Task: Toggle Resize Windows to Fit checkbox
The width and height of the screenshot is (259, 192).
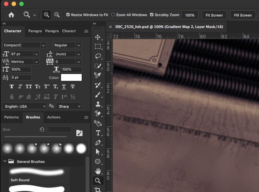Action: pos(68,15)
